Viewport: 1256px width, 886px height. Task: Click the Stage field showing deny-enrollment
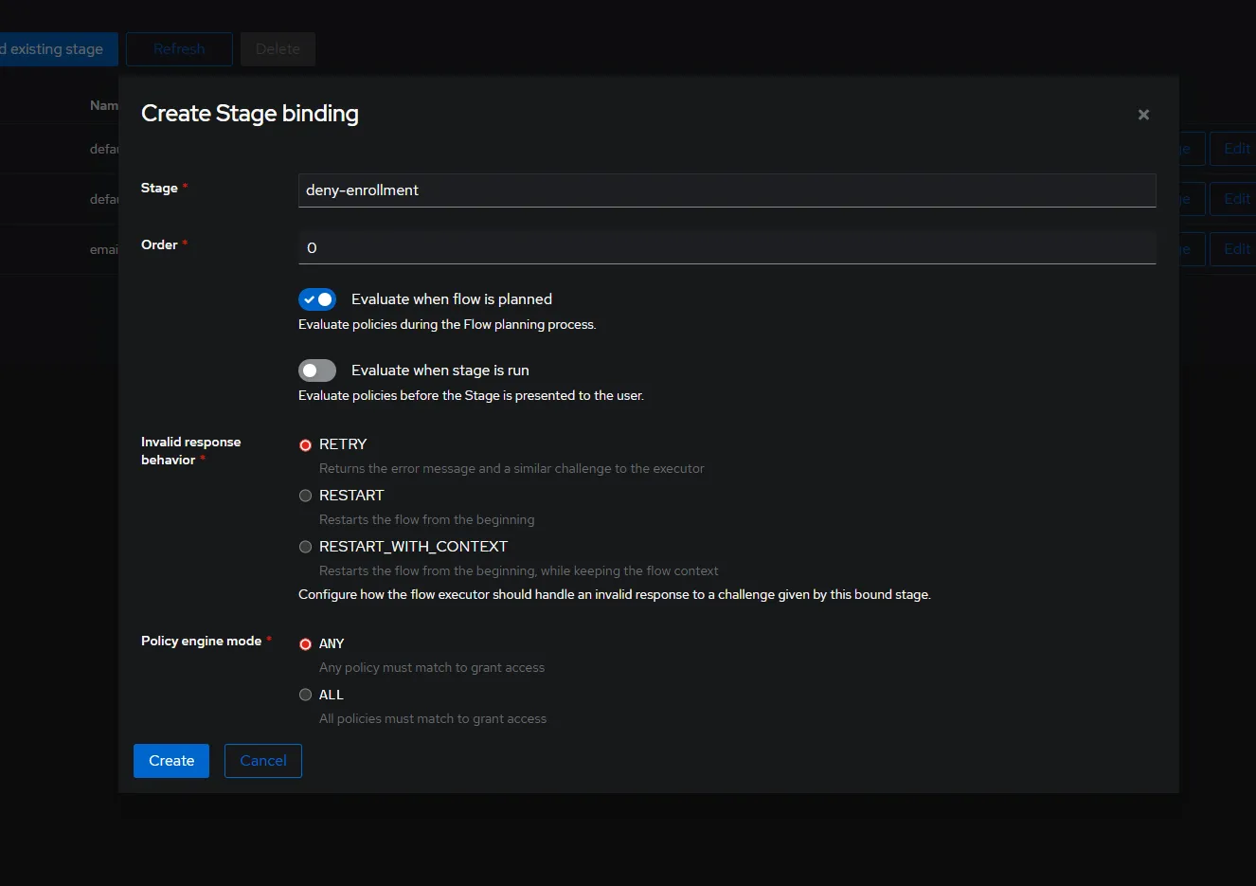pyautogui.click(x=727, y=190)
